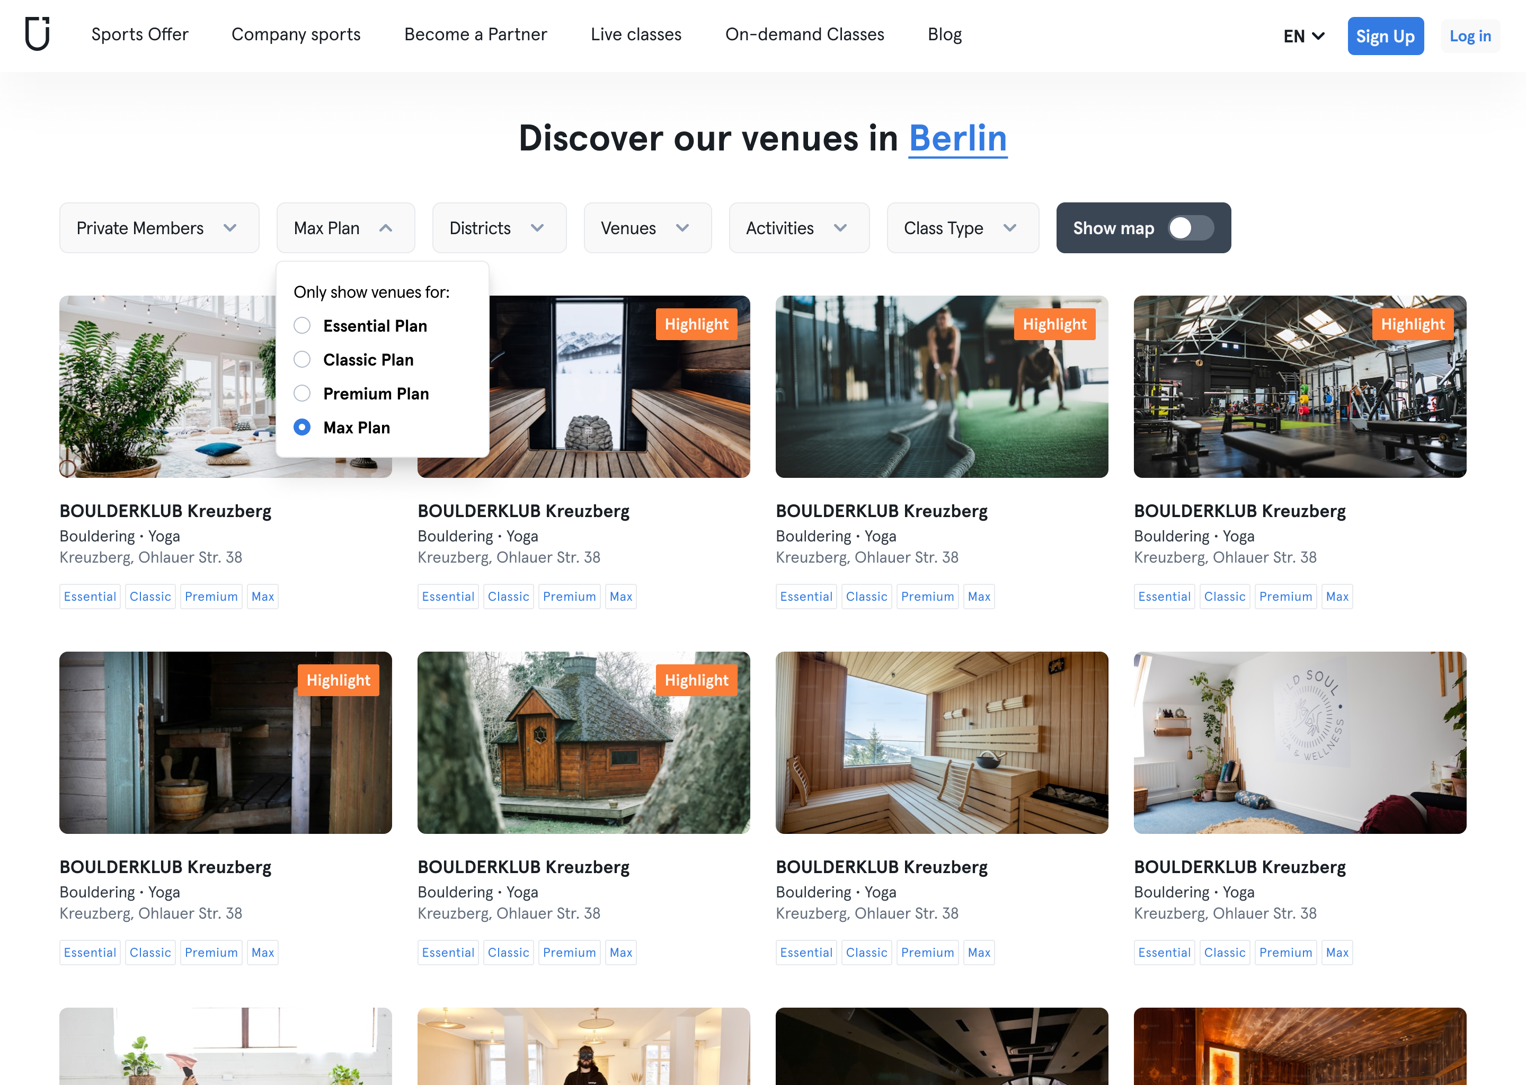Open the Venues filter dropdown
Image resolution: width=1526 pixels, height=1085 pixels.
coord(647,228)
